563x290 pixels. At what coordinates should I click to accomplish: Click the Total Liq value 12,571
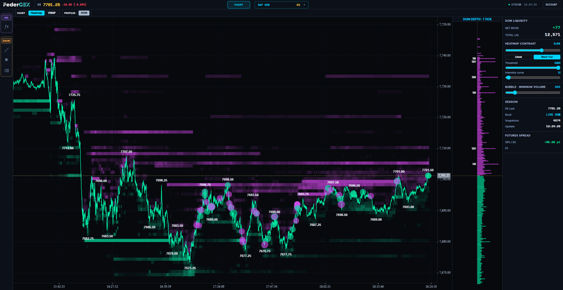[552, 35]
